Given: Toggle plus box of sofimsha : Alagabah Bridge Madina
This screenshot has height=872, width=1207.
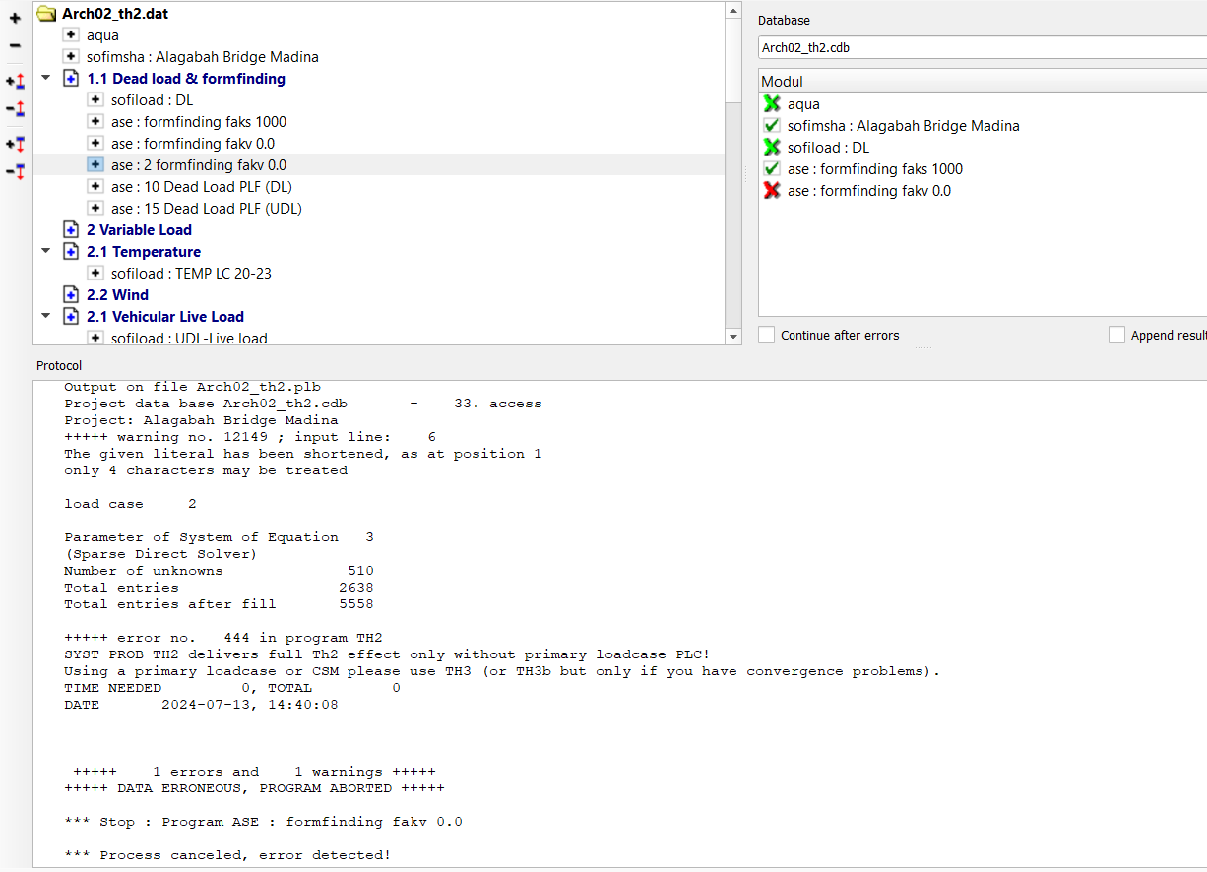Looking at the screenshot, I should pyautogui.click(x=71, y=56).
